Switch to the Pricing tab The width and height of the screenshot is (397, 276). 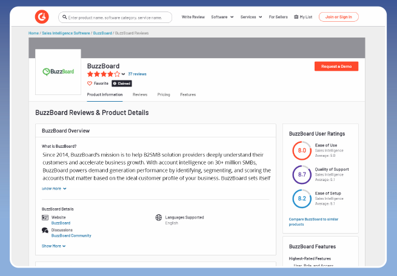pos(164,94)
